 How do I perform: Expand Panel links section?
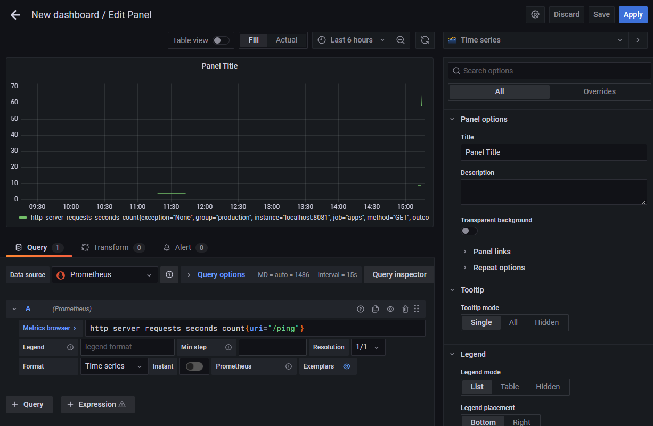pos(492,252)
